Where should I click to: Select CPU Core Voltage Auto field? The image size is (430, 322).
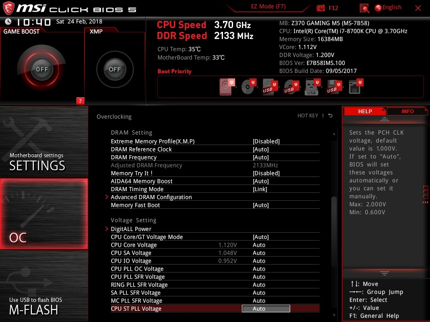point(259,245)
